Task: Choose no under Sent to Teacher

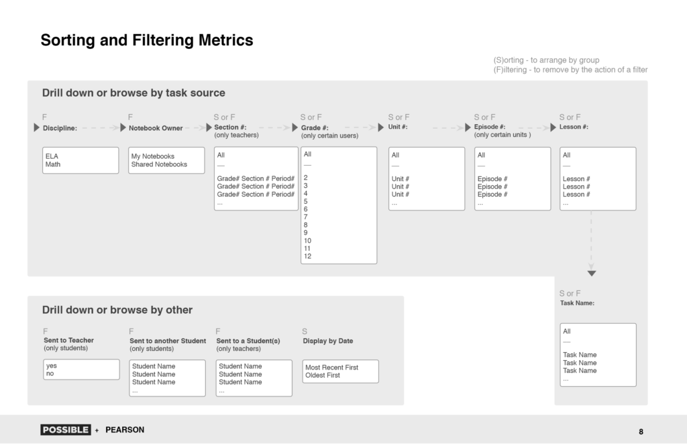Action: pos(50,374)
